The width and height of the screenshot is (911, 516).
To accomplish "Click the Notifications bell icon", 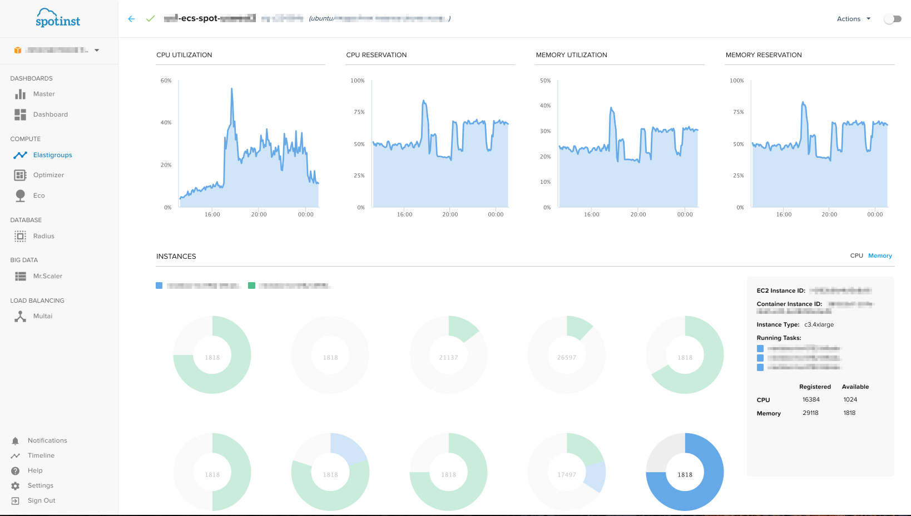I will point(16,440).
